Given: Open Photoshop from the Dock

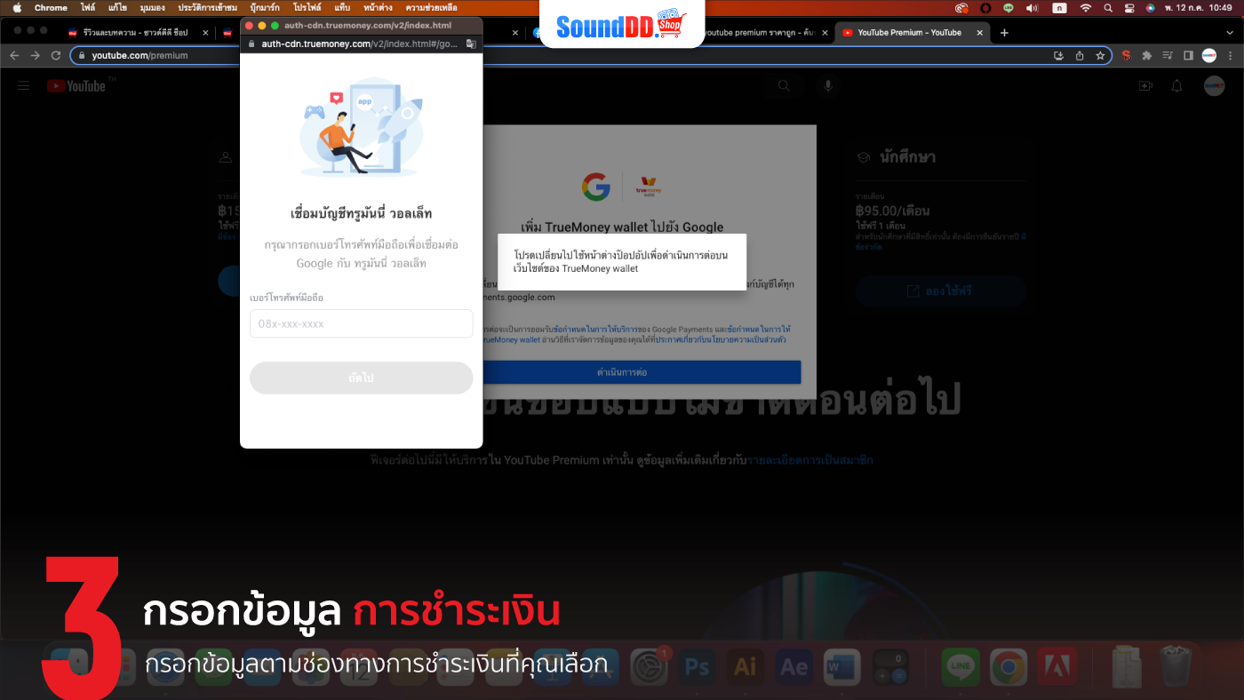Looking at the screenshot, I should [x=698, y=666].
